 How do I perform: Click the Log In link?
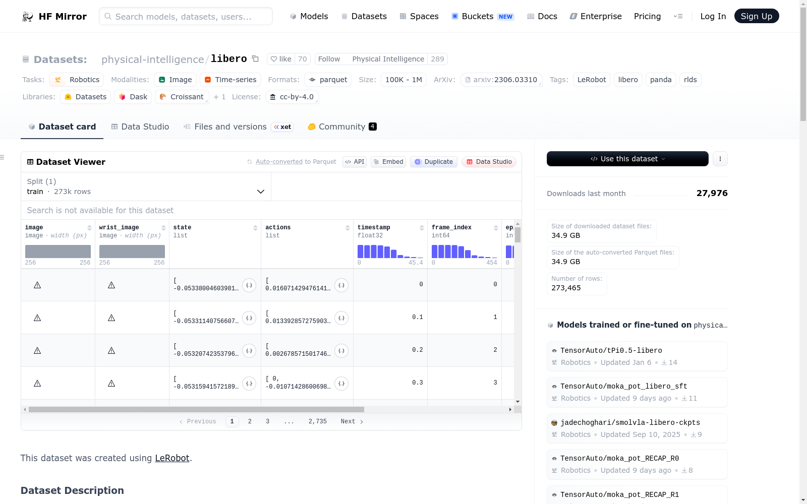point(713,17)
